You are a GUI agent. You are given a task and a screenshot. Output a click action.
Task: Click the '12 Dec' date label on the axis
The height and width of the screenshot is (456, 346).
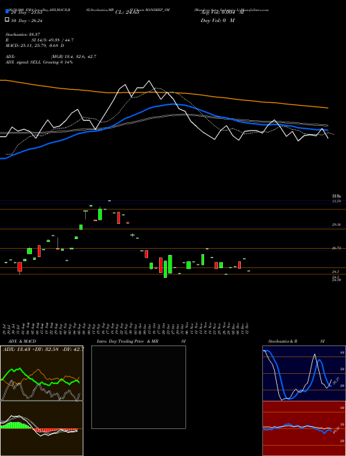(x=247, y=328)
